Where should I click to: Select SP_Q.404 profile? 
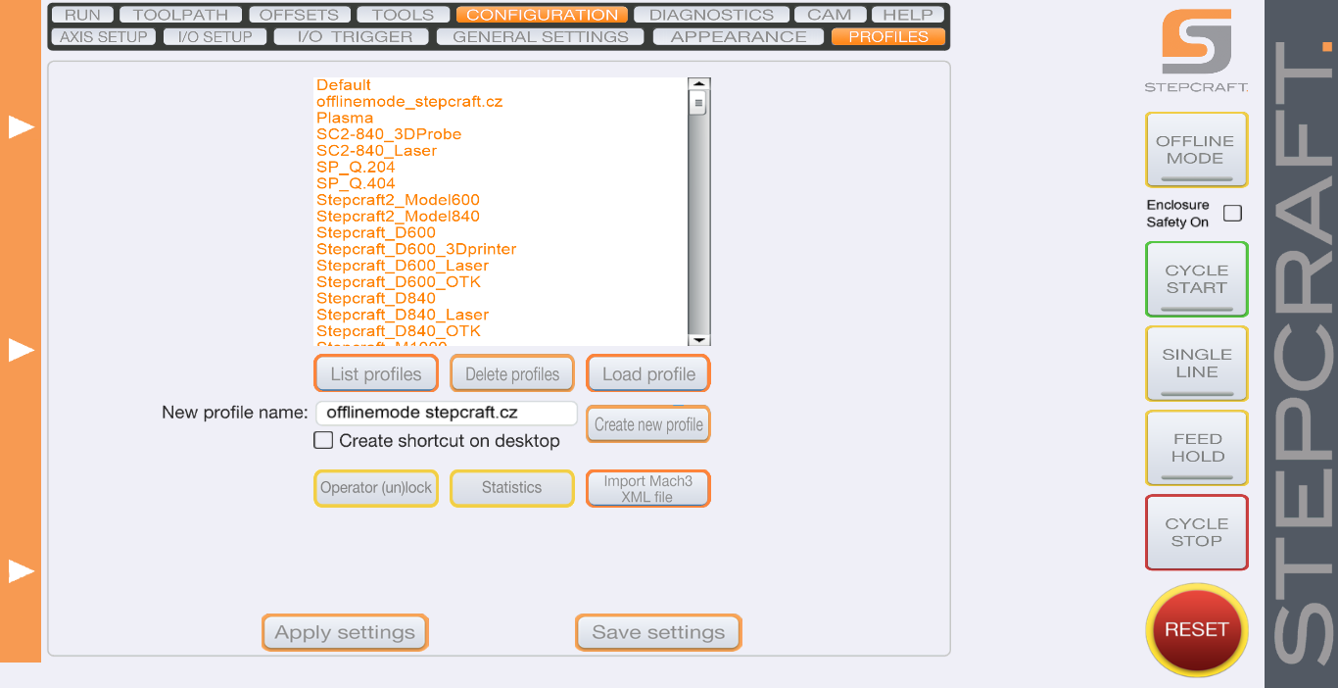(356, 183)
